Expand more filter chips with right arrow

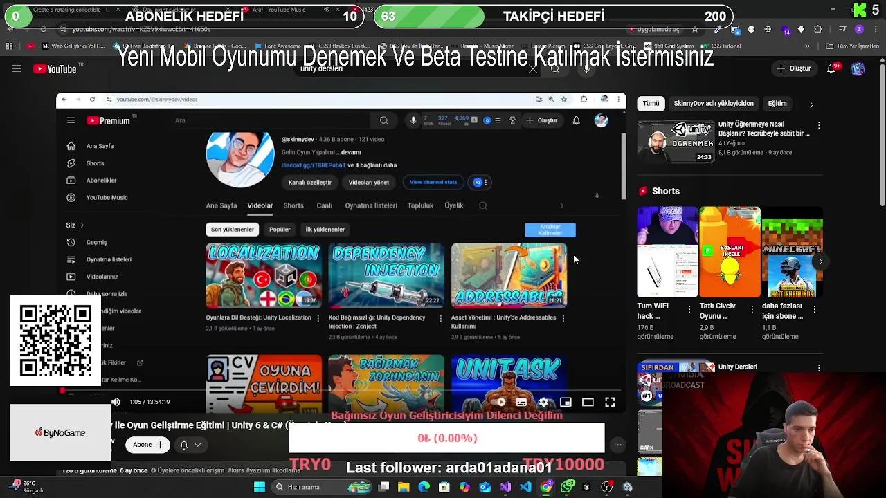811,104
